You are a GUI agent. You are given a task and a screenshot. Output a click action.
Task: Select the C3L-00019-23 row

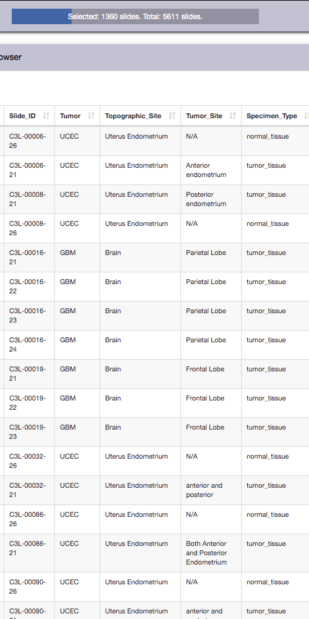pyautogui.click(x=154, y=432)
